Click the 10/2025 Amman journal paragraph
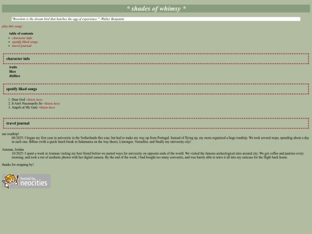The height and width of the screenshot is (234, 312). click(x=158, y=155)
